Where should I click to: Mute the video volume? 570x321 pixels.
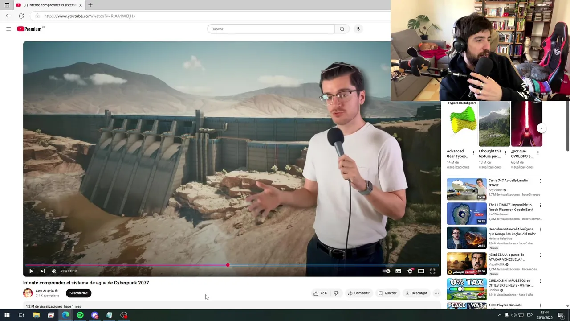(54, 271)
